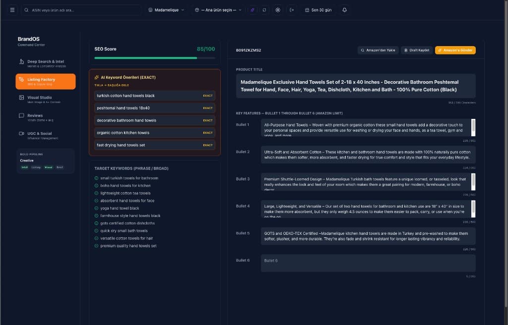Toggle check for 'lightweight cotton tea towels'
This screenshot has height=325, width=508.
96,193
